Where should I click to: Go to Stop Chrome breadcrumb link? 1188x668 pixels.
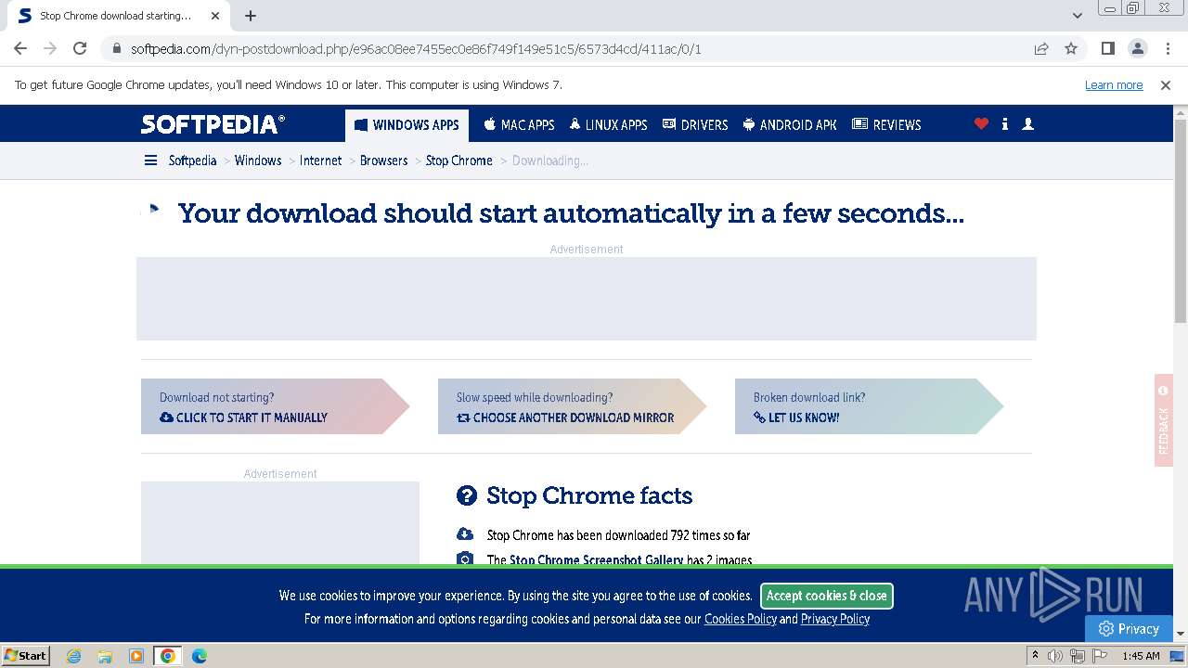459,161
